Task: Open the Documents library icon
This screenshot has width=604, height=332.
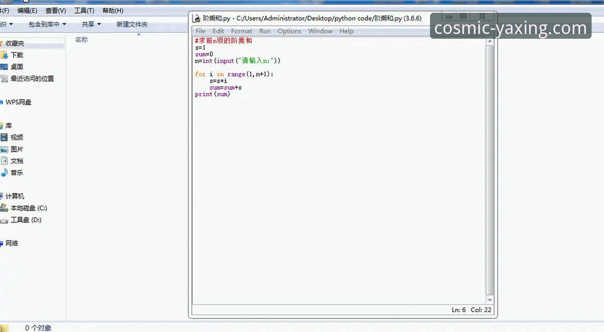Action: [4, 161]
